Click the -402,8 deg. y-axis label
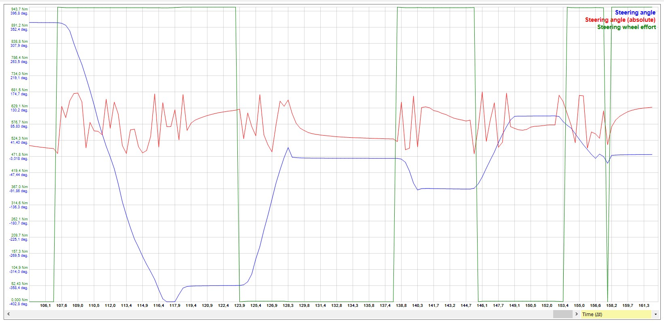 click(x=19, y=304)
